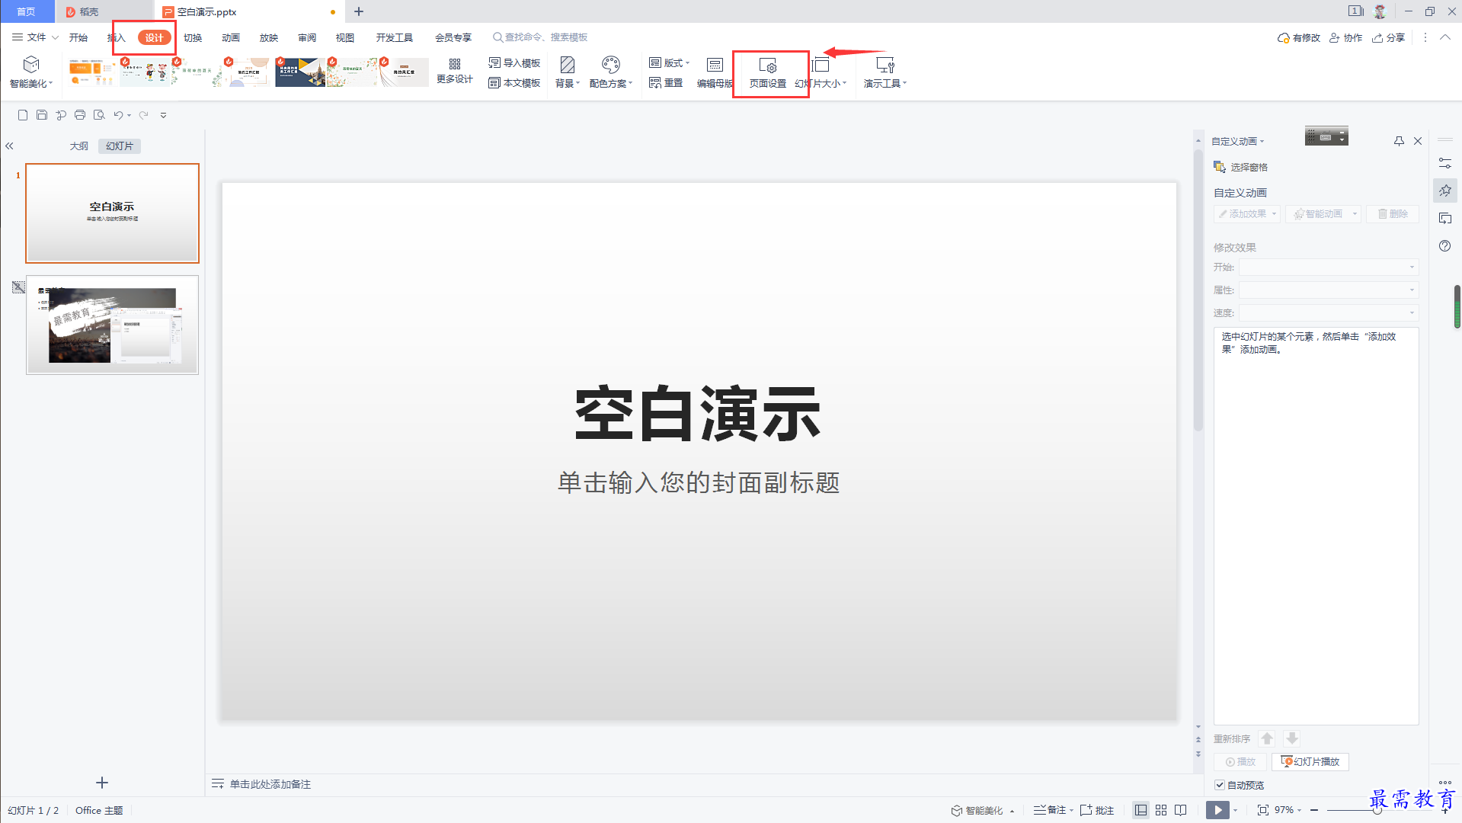Click 导入模板 import template
Image resolution: width=1462 pixels, height=823 pixels.
[x=514, y=63]
